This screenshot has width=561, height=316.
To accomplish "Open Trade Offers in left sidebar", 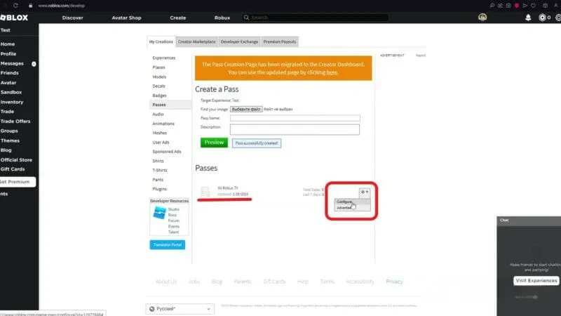I will pyautogui.click(x=15, y=121).
